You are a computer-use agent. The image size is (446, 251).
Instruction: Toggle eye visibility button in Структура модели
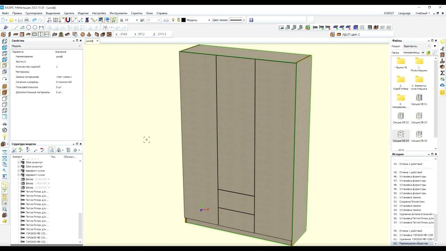[59, 150]
